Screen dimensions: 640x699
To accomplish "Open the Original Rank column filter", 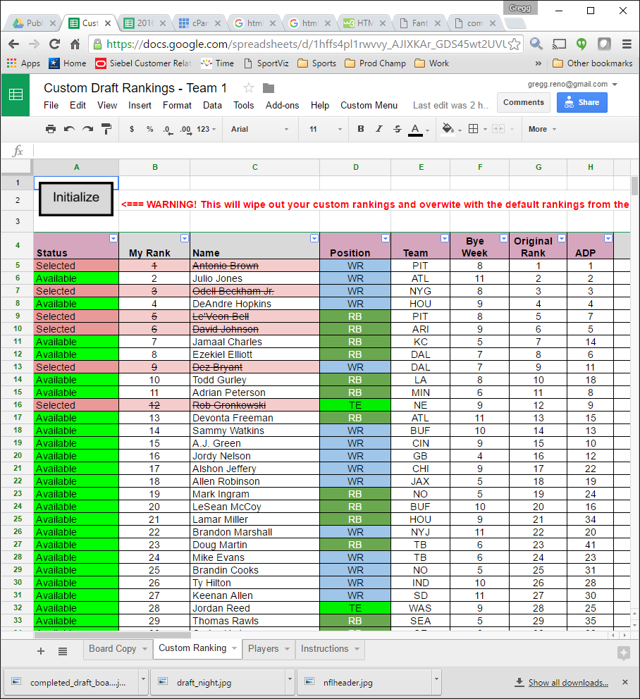I will (562, 238).
